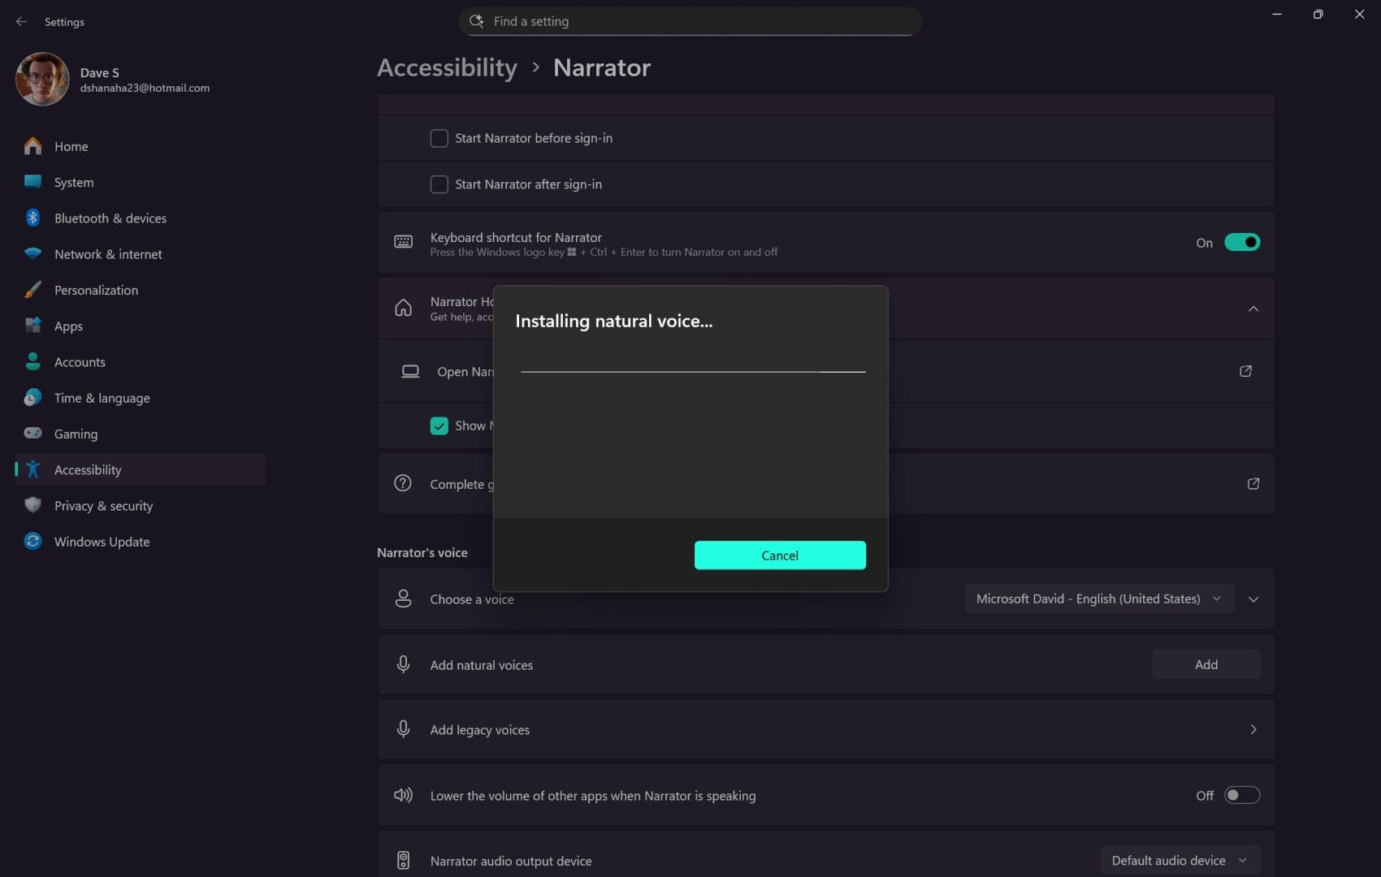
Task: Open the Microsoft David voice dropdown
Action: [1098, 598]
